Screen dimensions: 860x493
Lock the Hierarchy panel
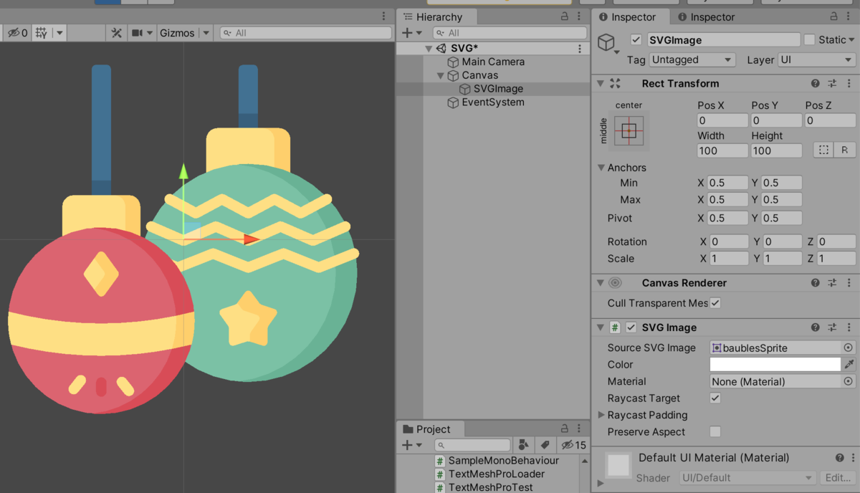[565, 16]
